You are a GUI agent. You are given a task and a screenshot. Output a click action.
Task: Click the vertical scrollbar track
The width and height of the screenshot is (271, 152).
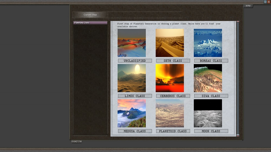[x=238, y=78]
